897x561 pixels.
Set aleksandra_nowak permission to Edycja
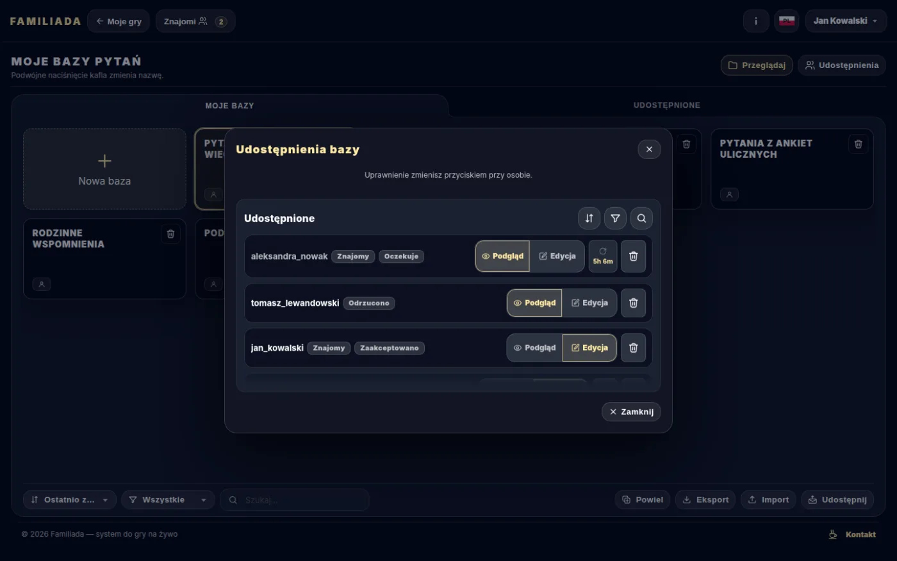557,256
